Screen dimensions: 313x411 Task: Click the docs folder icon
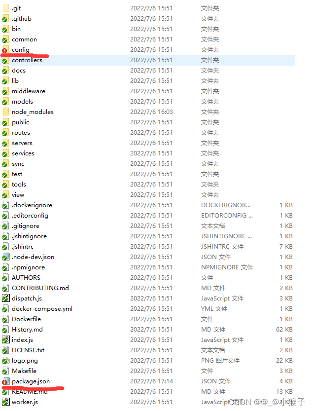click(6, 71)
